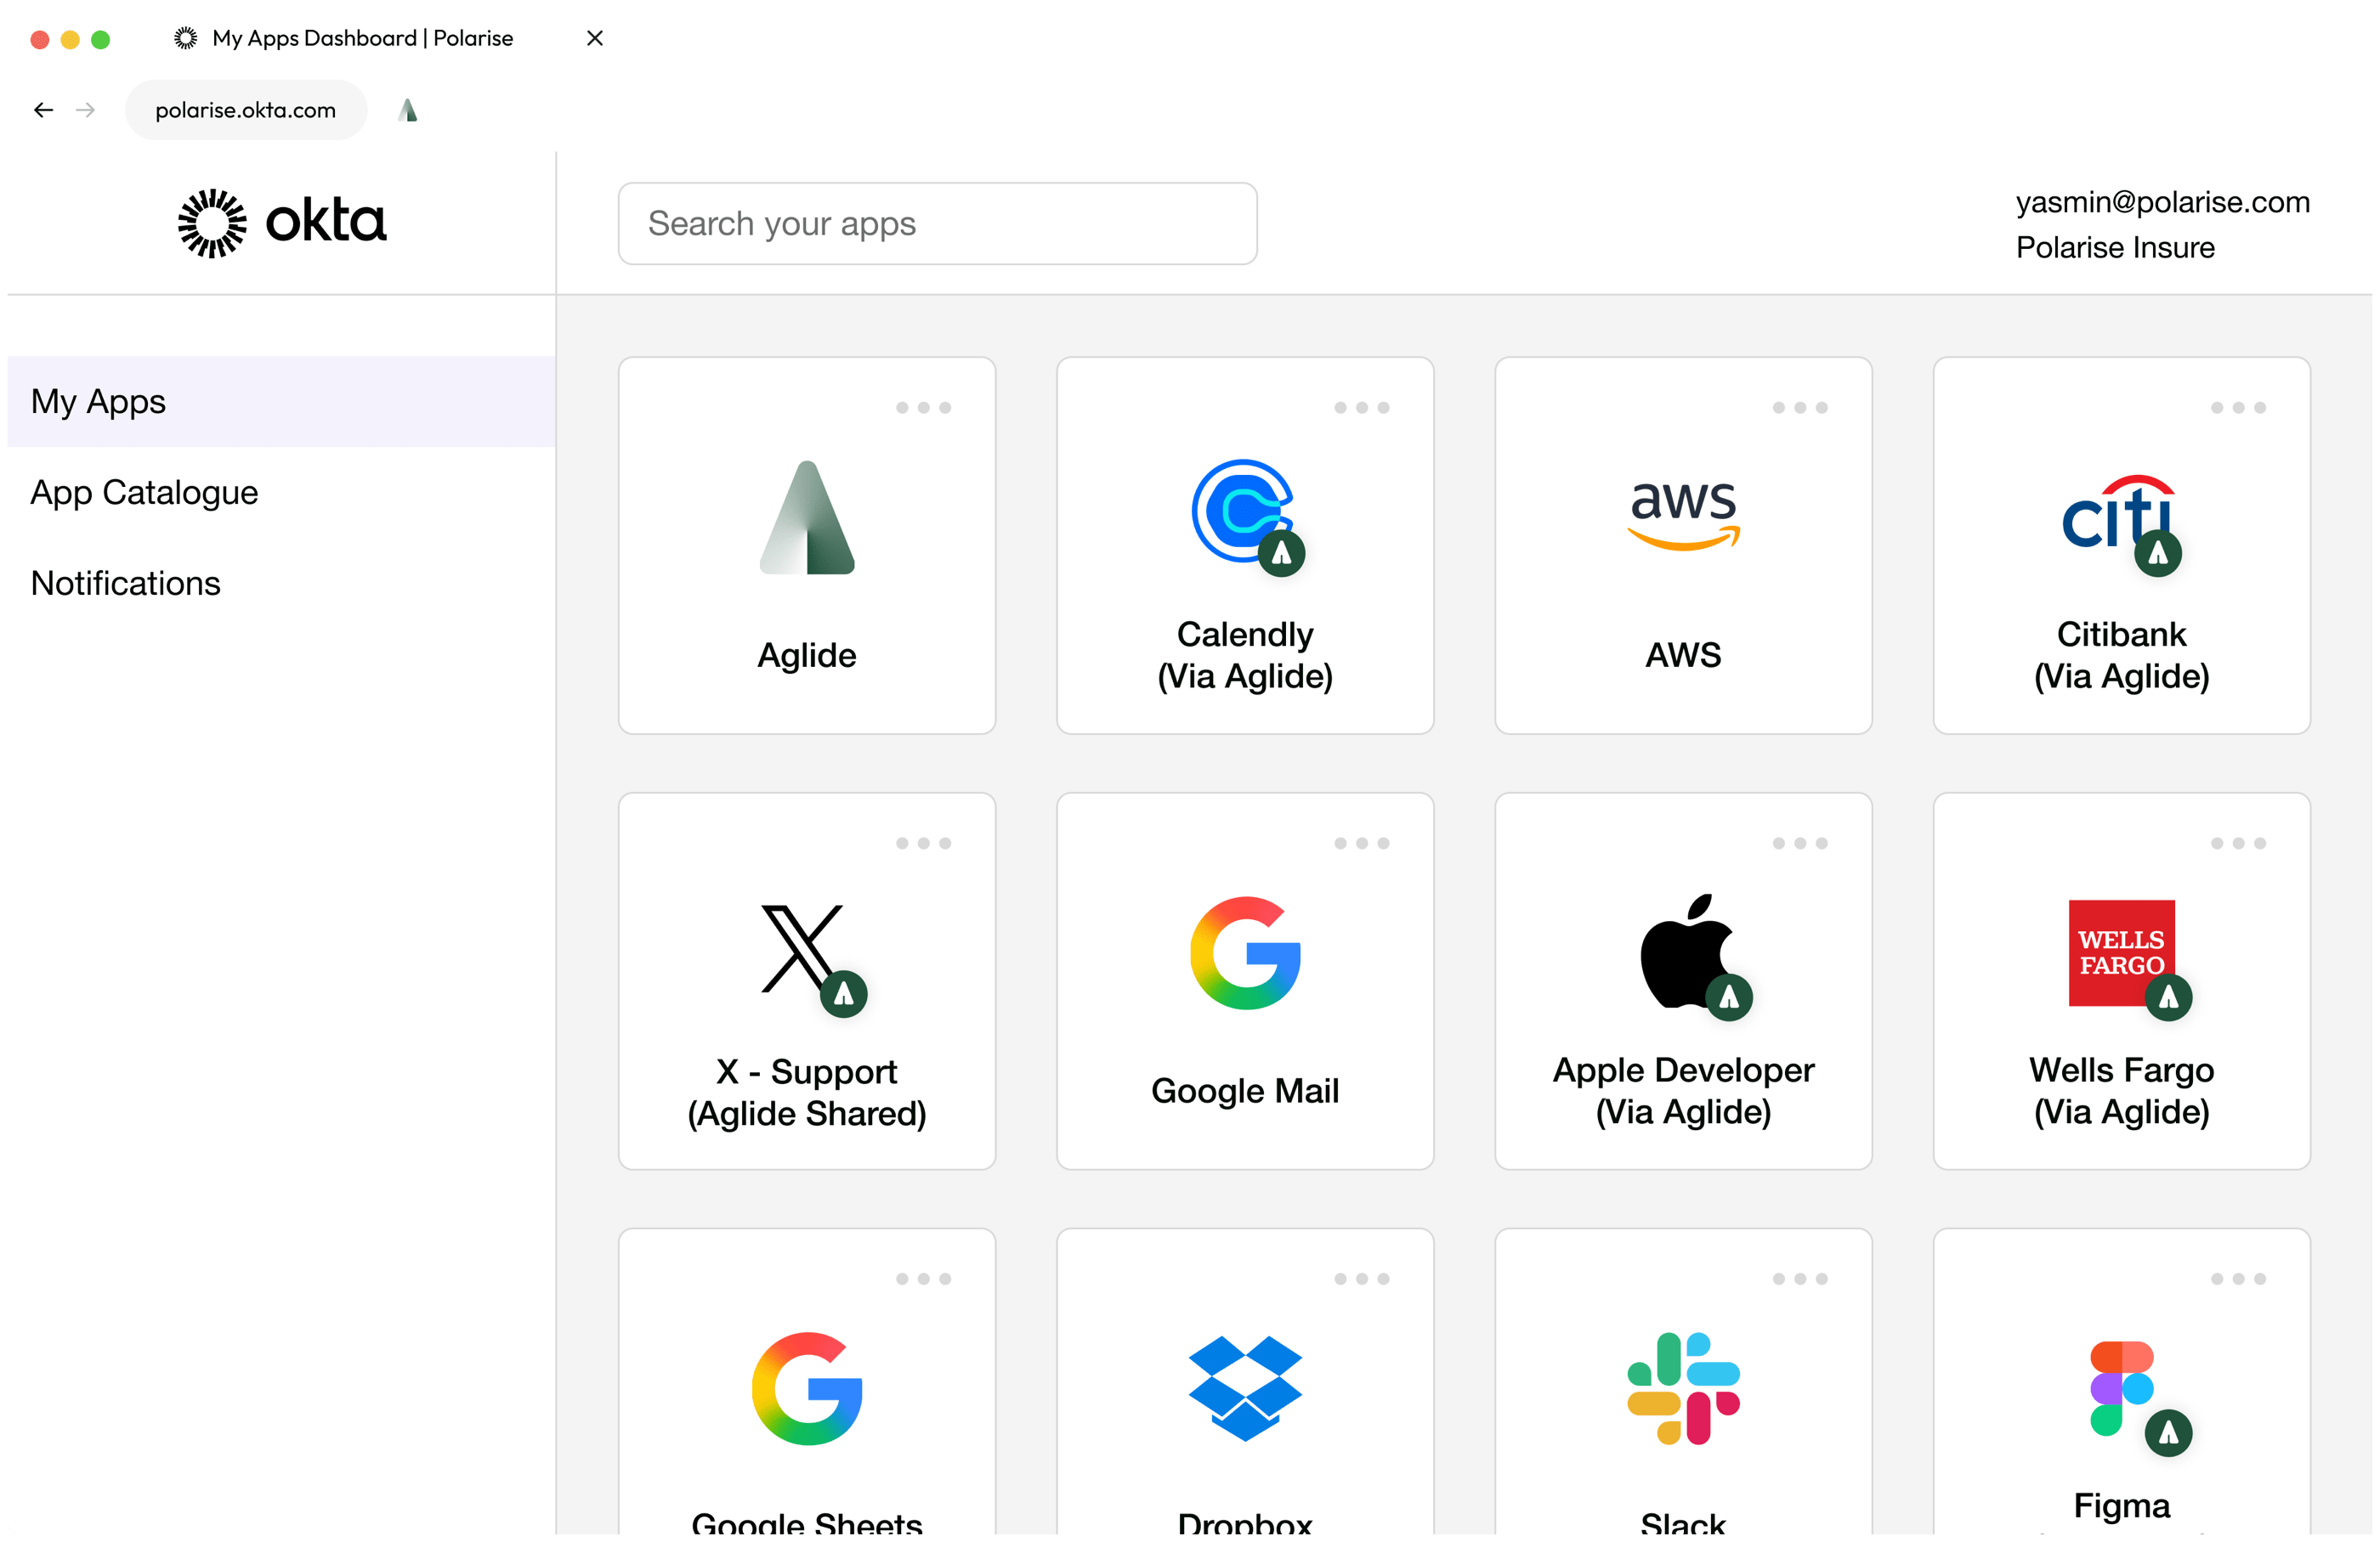Open the three-dot menu on the Slack card
2380x1542 pixels.
[1799, 1279]
